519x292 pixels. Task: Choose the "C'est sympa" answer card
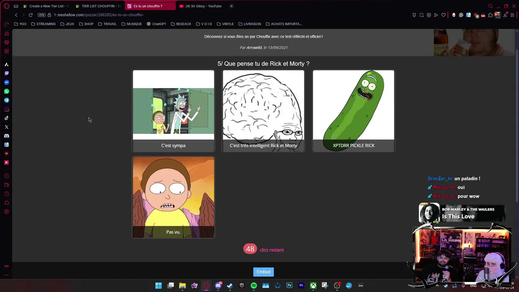click(174, 111)
